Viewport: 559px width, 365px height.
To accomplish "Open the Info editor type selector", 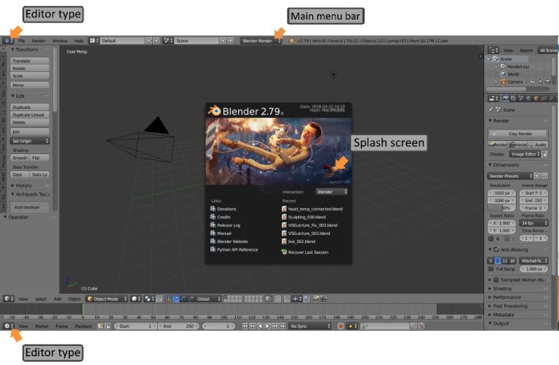I will tap(8, 41).
